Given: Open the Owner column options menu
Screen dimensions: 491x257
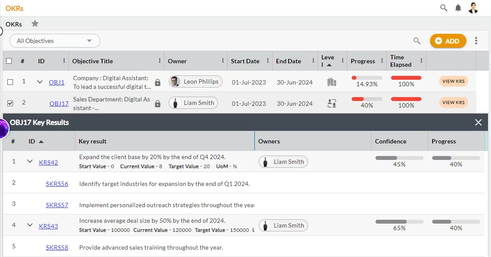Looking at the screenshot, I should [223, 61].
